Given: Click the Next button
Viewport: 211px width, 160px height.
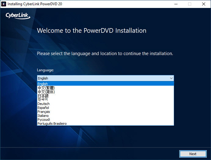Looking at the screenshot, I should (x=193, y=154).
